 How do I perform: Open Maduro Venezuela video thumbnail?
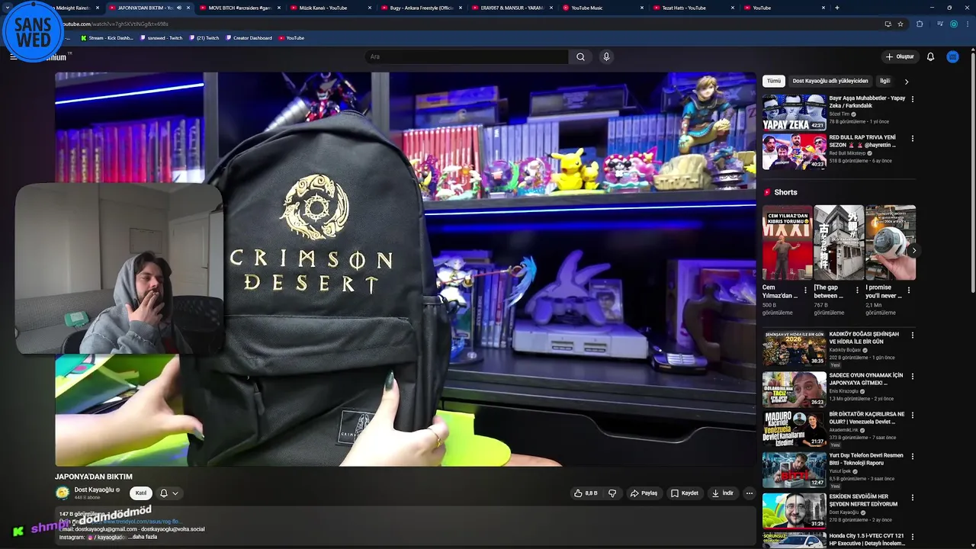pos(794,429)
